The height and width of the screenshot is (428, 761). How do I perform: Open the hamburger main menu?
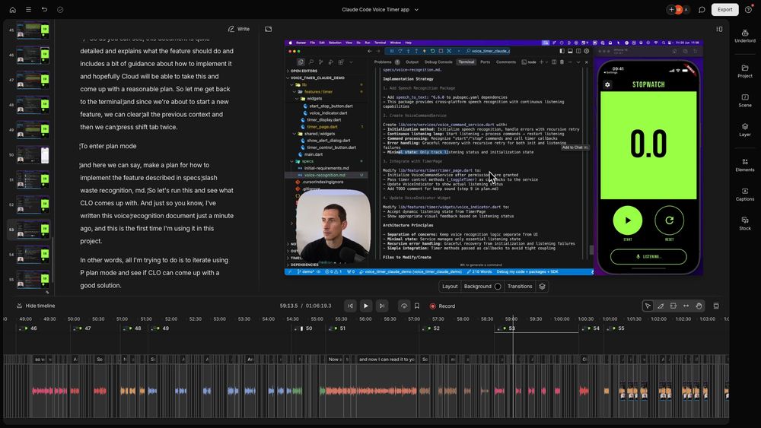[29, 10]
